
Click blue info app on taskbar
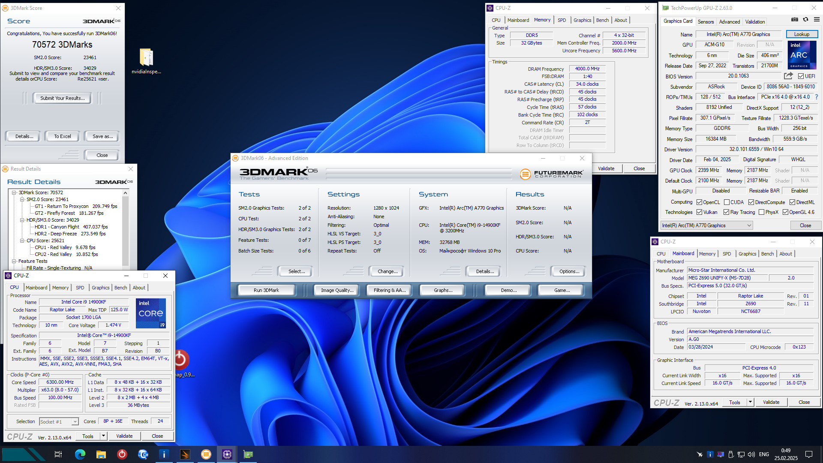coord(164,454)
